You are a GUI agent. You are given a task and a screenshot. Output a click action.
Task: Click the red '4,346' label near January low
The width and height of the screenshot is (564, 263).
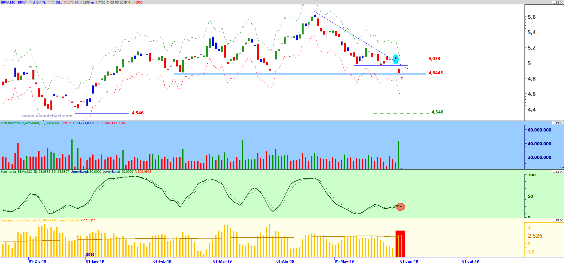coord(138,113)
